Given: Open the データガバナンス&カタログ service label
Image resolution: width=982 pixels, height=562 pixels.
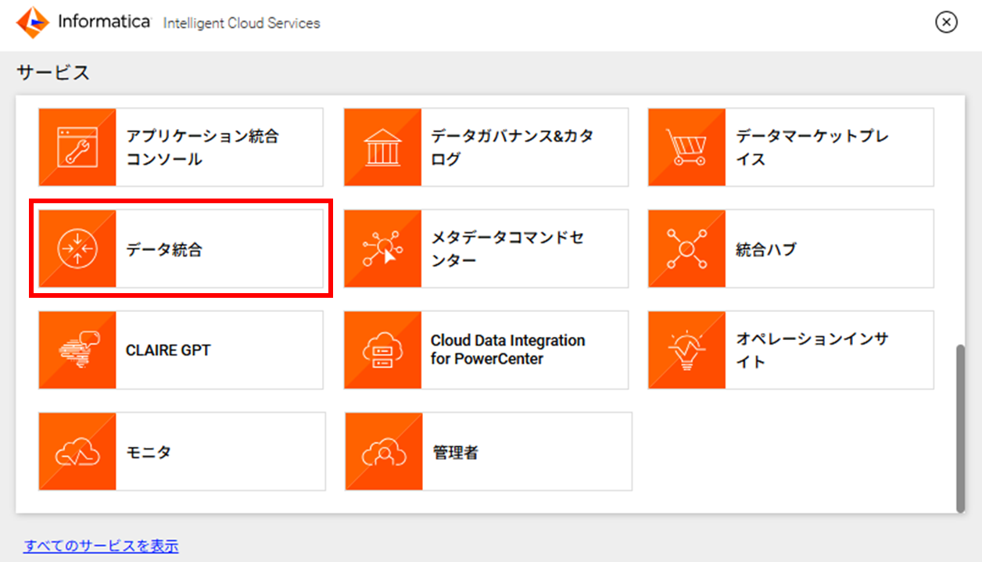Looking at the screenshot, I should click(512, 148).
